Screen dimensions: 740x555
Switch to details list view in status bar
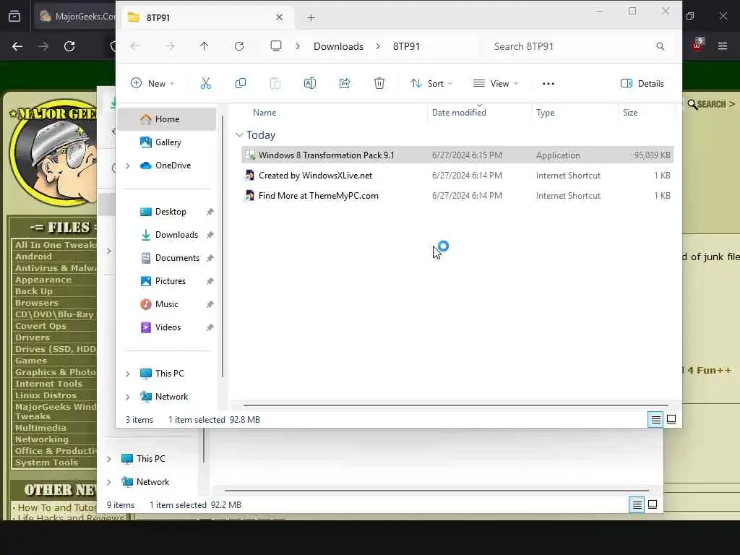pos(655,419)
